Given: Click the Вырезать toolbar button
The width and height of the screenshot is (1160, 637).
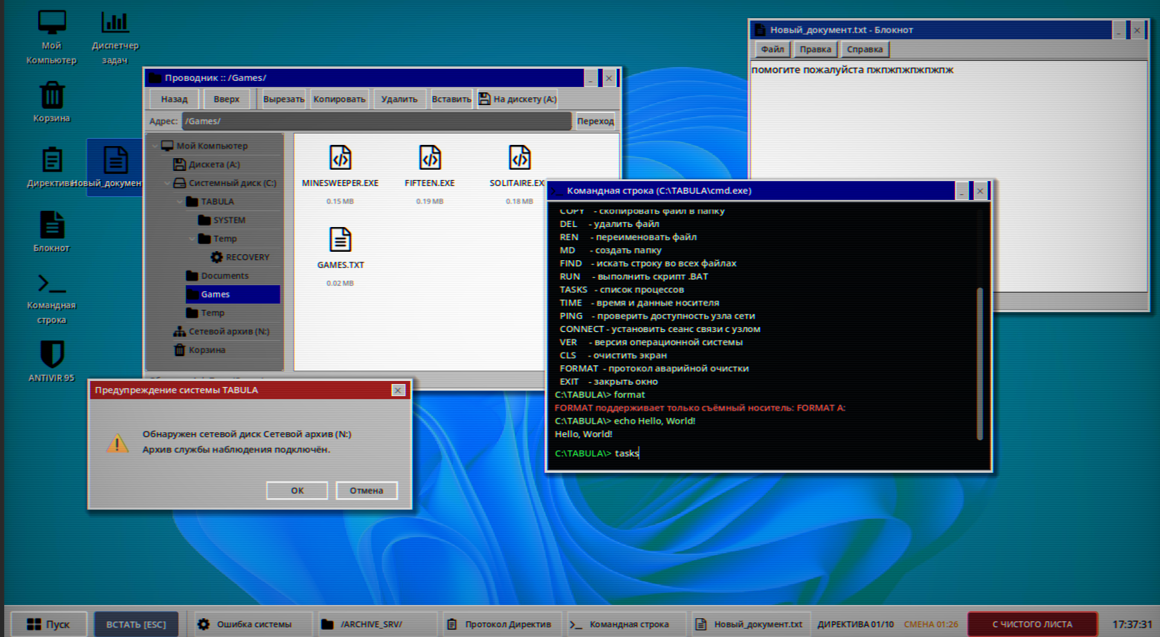Looking at the screenshot, I should click(284, 99).
